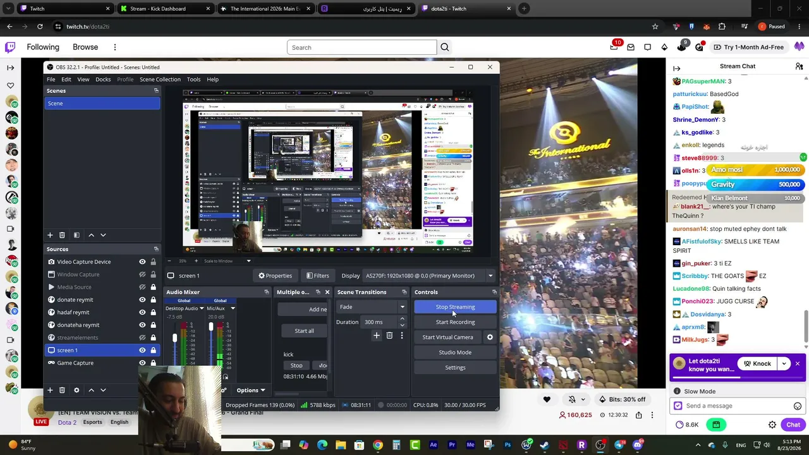Lock the Video Capture Device source

153,262
